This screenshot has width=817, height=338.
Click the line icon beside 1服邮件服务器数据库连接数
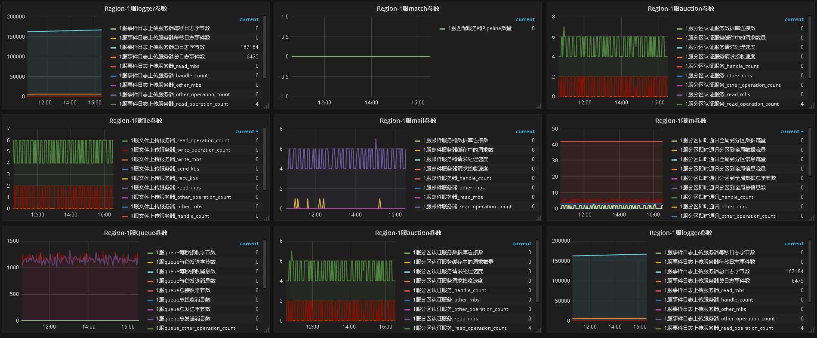(417, 141)
